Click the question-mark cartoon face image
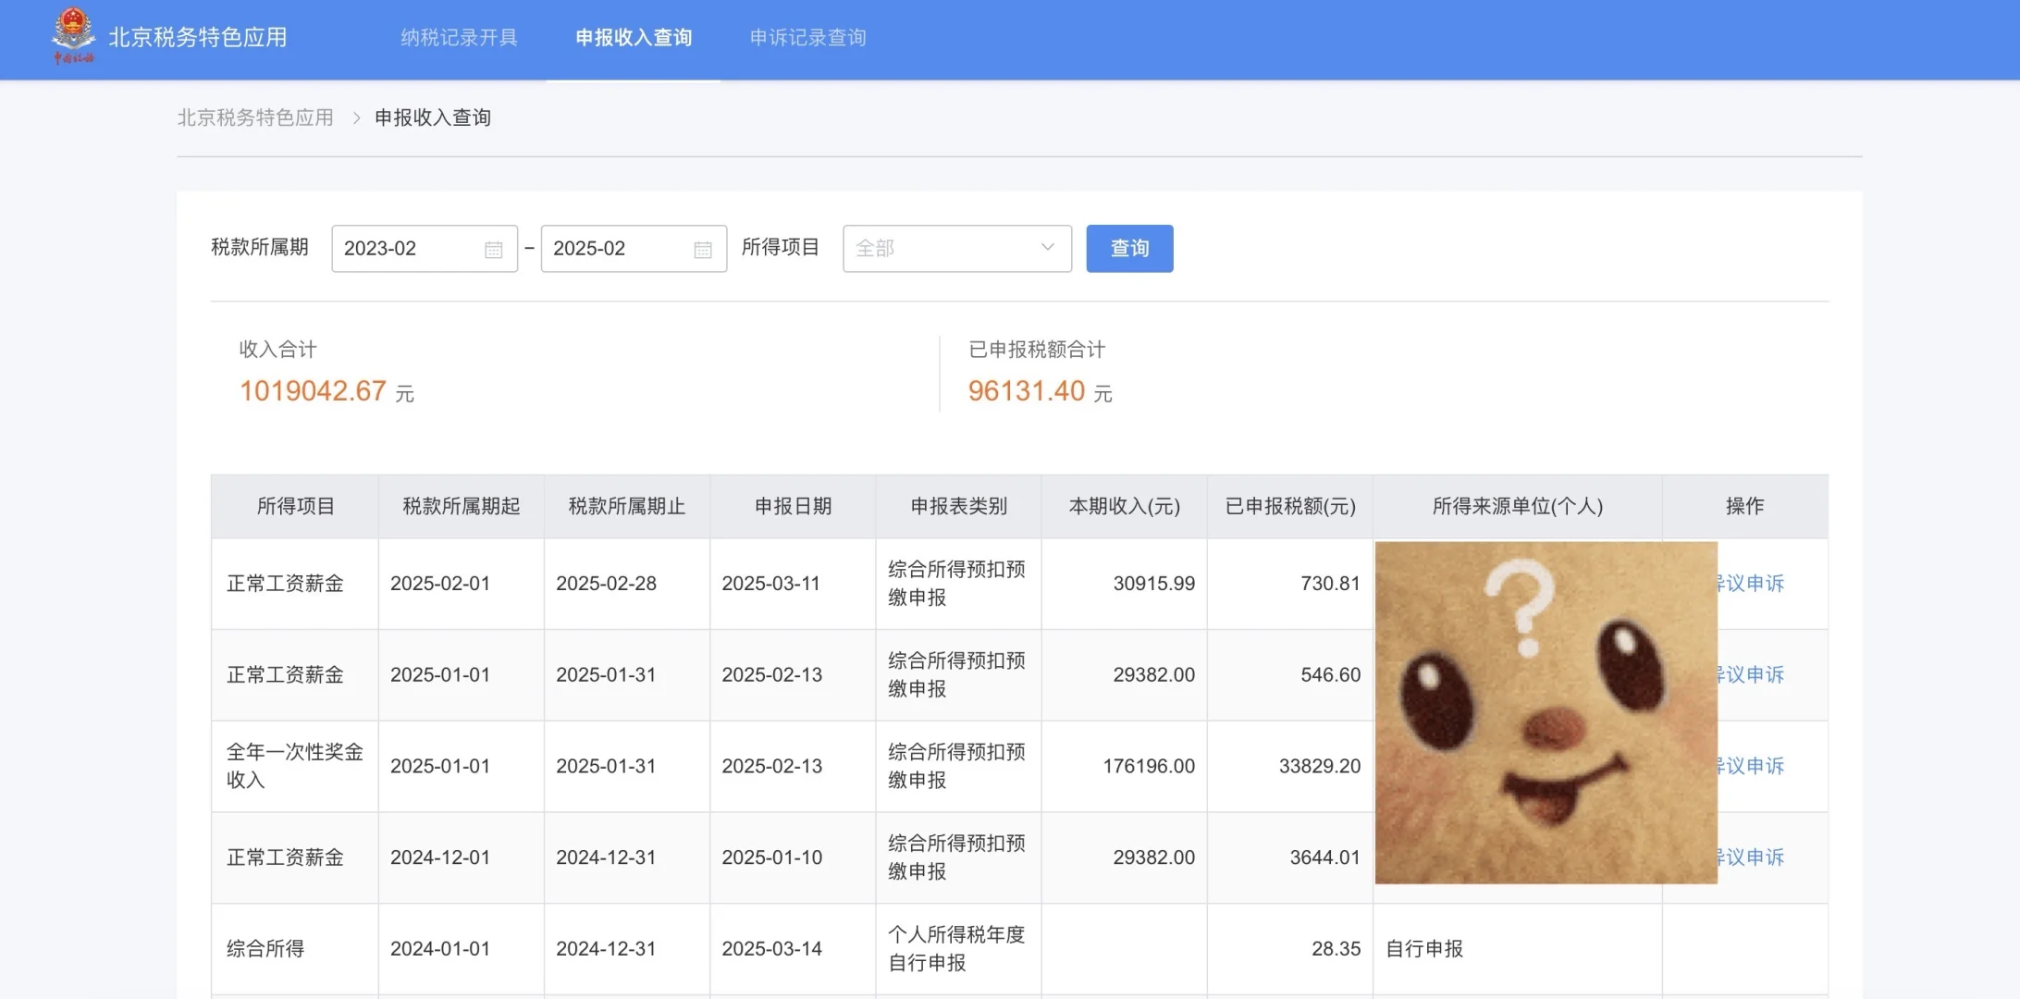This screenshot has height=999, width=2020. [1545, 712]
